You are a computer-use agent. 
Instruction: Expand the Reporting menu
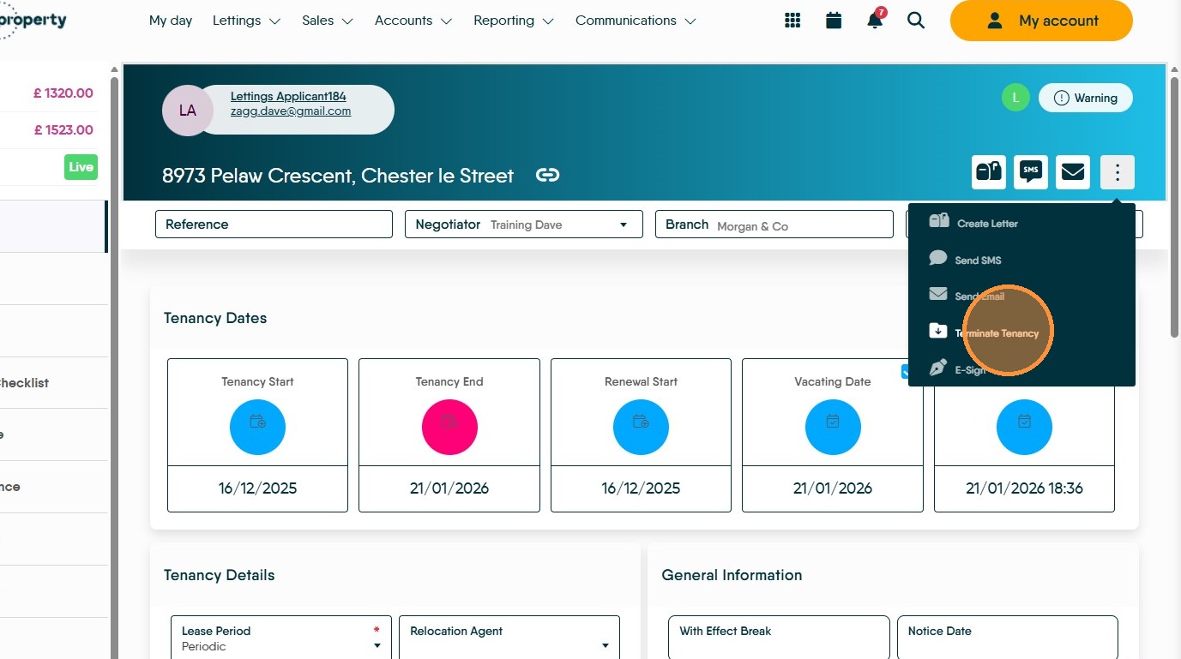click(513, 21)
